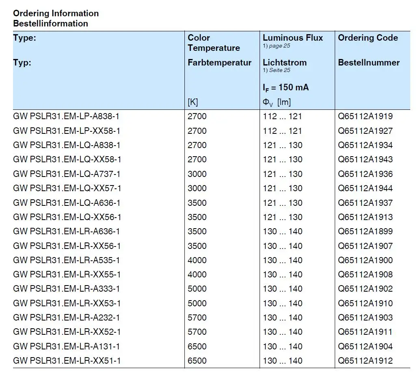Select the "Luminous Flux" column header
The image size is (418, 373).
point(292,38)
